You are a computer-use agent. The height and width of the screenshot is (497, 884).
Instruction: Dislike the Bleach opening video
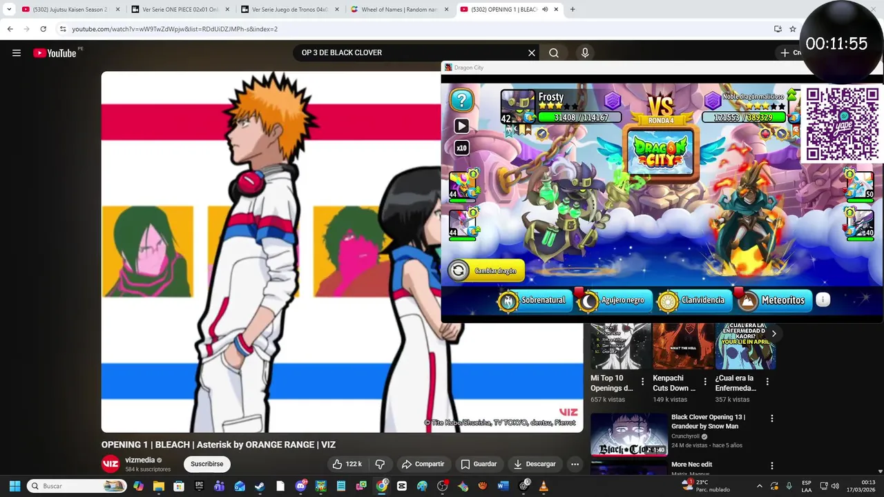coord(379,464)
